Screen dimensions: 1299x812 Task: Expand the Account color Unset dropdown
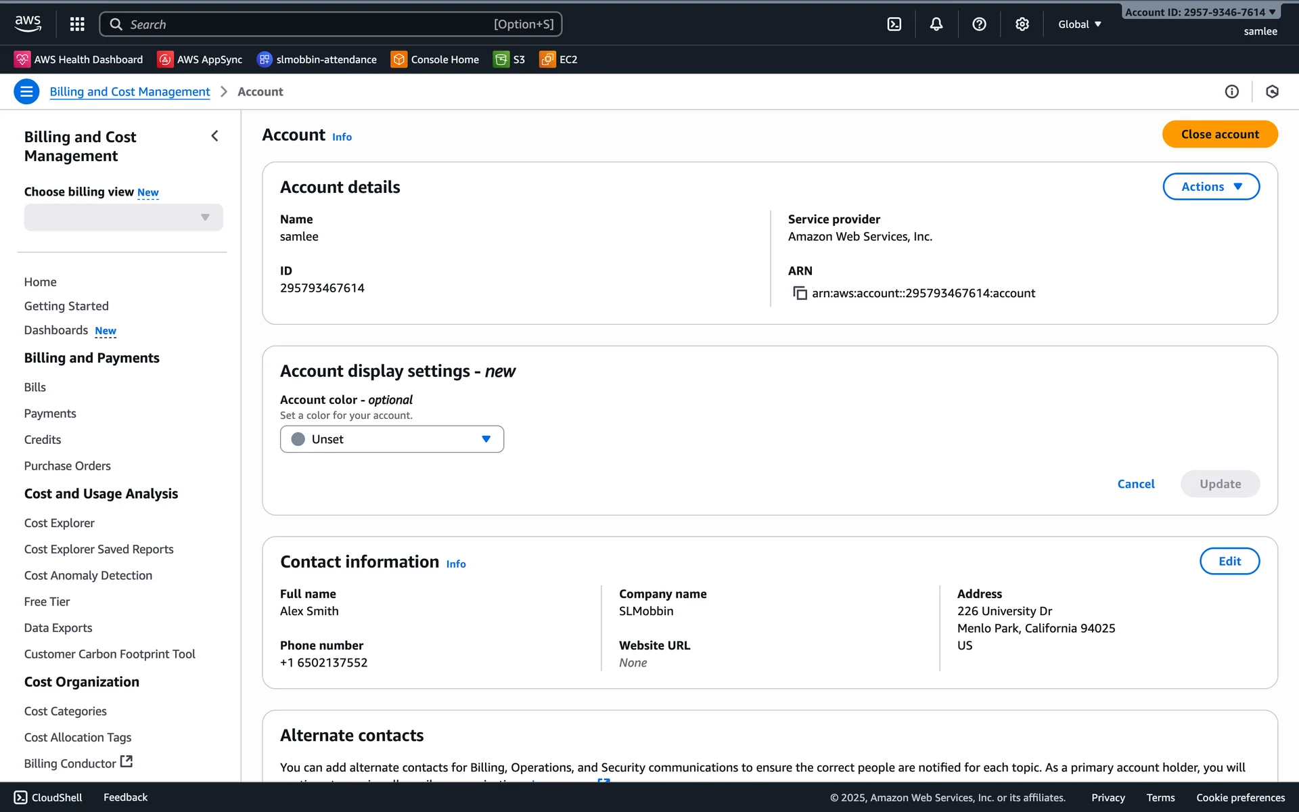tap(392, 439)
